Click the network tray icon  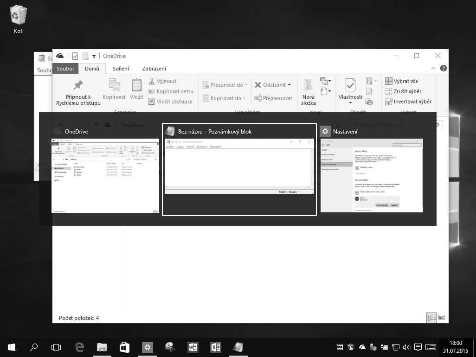pyautogui.click(x=395, y=347)
